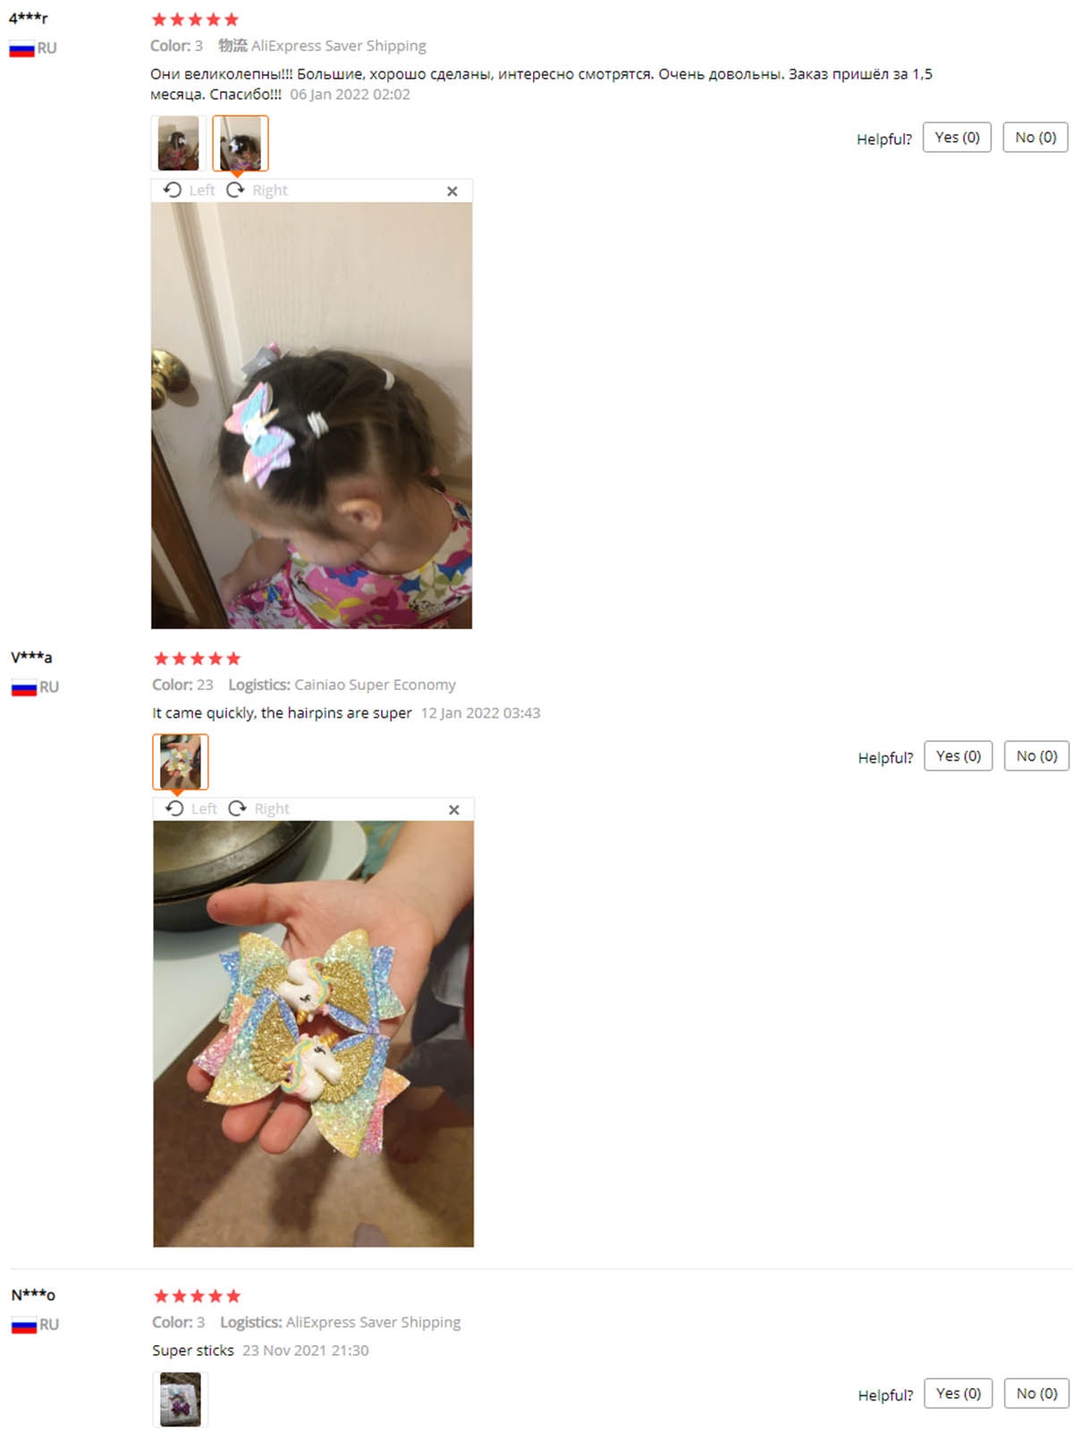Click the Russian flag icon beside 4***r

click(x=21, y=48)
